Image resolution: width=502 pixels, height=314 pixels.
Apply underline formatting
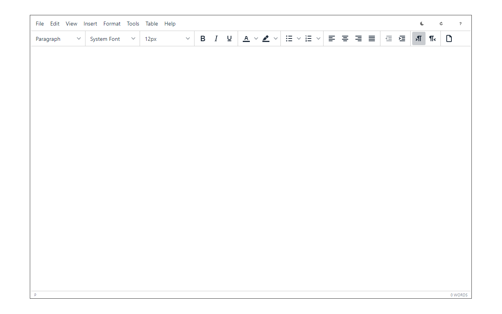pyautogui.click(x=229, y=38)
